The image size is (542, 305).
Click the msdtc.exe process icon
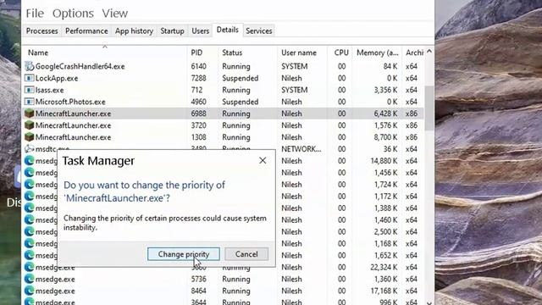coord(30,149)
